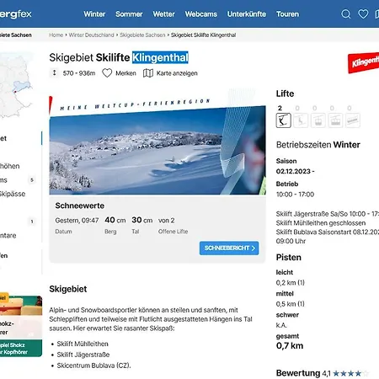Select the gondola lift icon under Lifte

click(318, 120)
